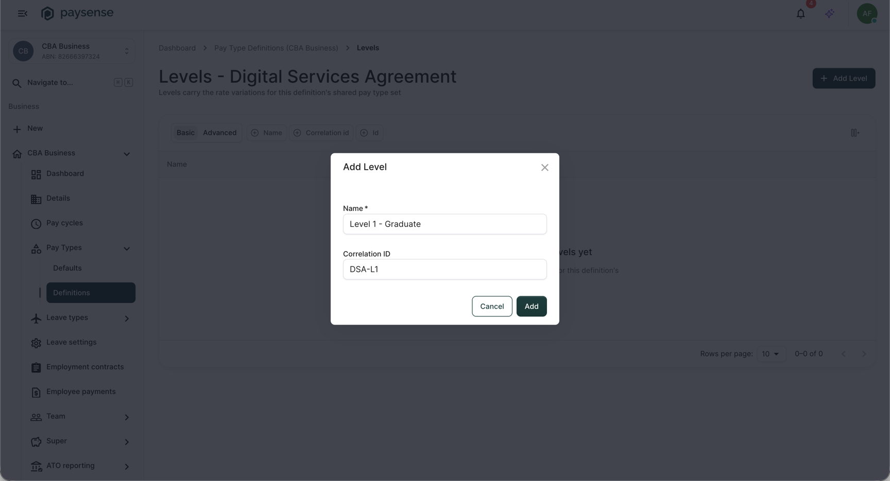Image resolution: width=890 pixels, height=481 pixels.
Task: Collapse the sidebar menu icon
Action: point(22,13)
